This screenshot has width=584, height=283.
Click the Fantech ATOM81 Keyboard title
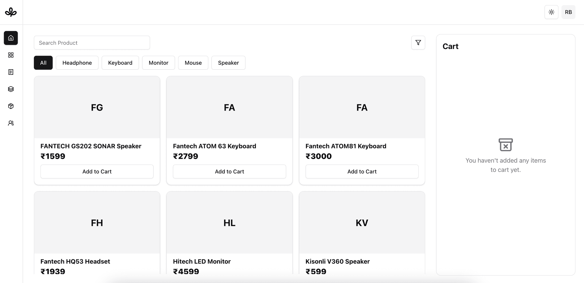tap(346, 146)
